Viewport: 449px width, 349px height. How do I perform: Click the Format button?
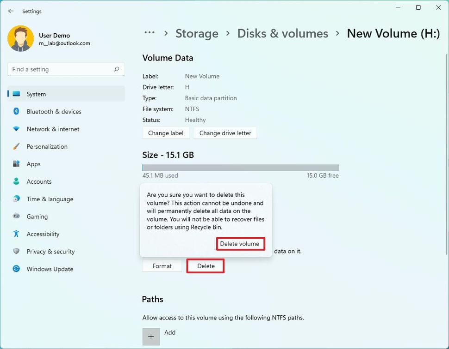tap(162, 265)
